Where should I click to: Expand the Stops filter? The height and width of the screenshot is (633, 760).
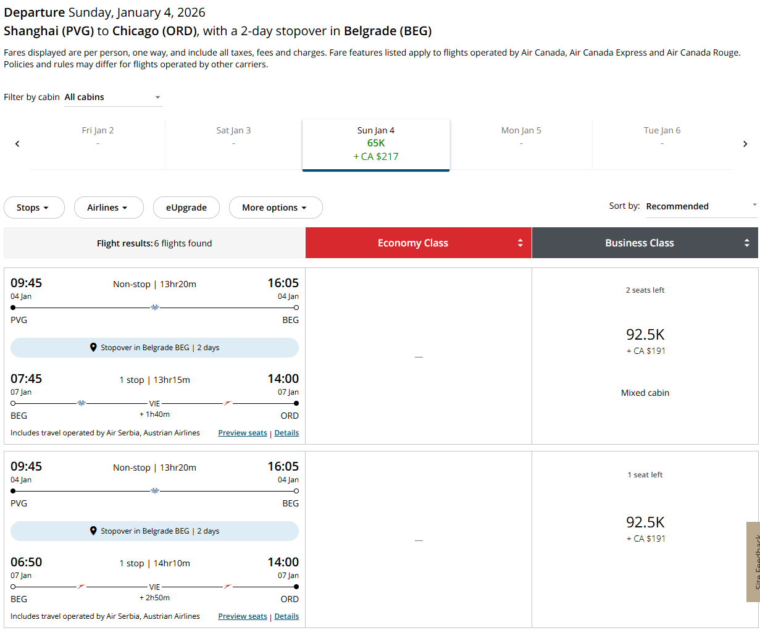(34, 208)
